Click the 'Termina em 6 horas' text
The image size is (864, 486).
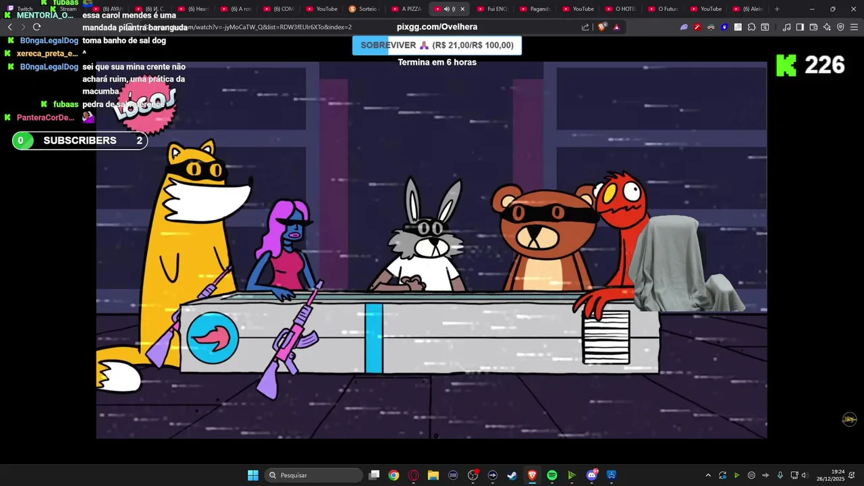point(437,62)
